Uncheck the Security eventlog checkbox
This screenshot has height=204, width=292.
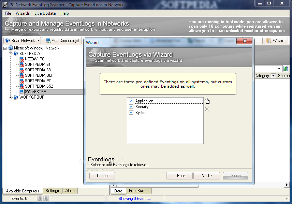click(131, 106)
